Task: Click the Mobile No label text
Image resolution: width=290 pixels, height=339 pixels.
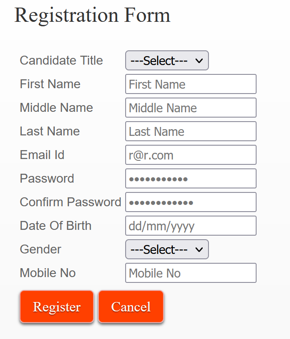Action: pyautogui.click(x=48, y=273)
